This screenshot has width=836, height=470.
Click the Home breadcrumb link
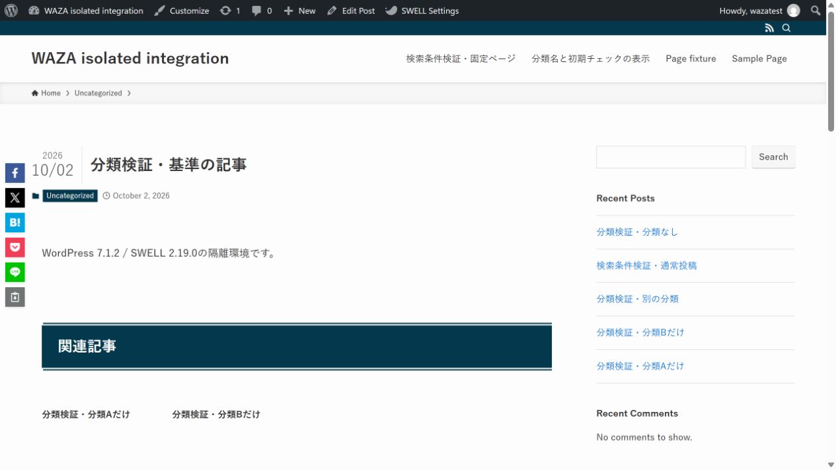(46, 93)
